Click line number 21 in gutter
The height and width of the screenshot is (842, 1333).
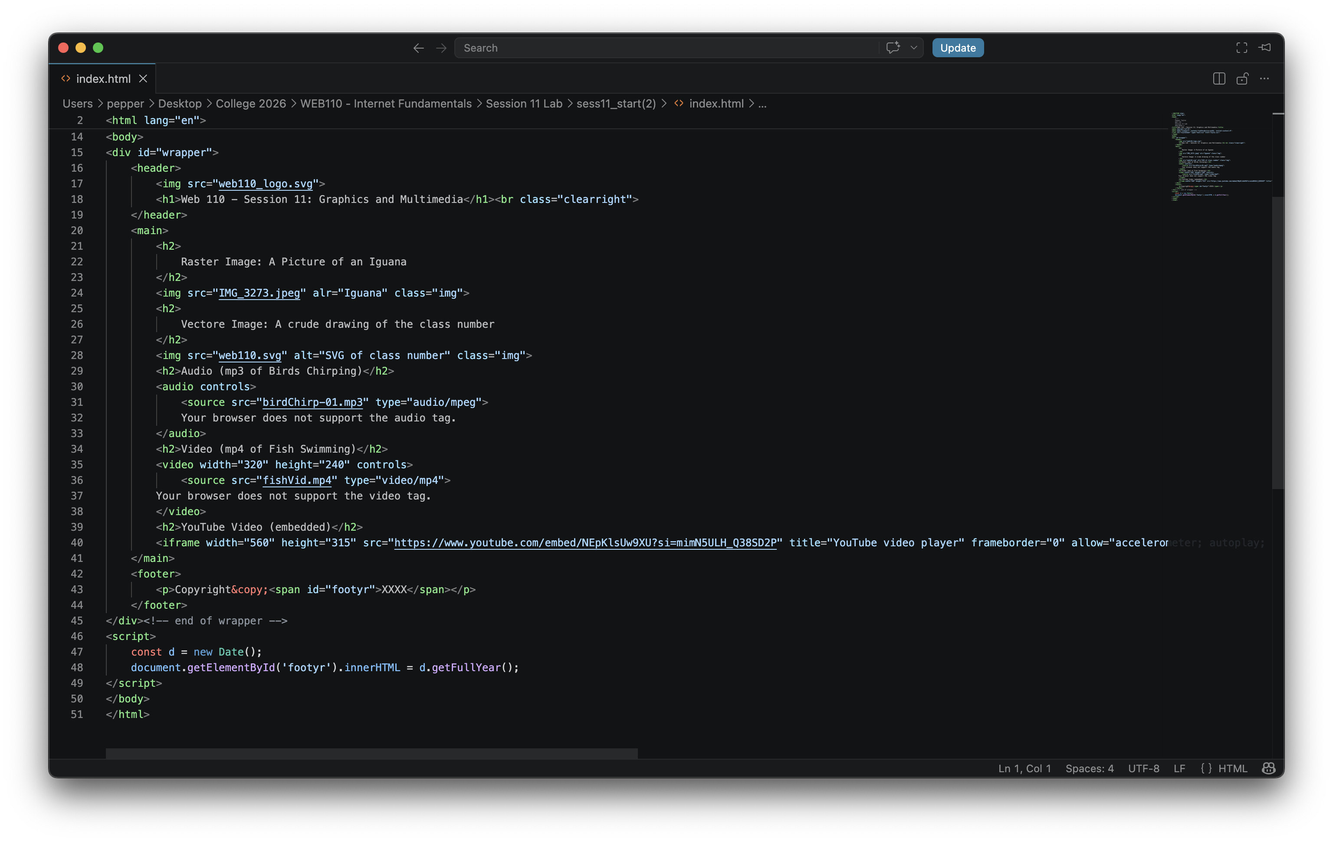(x=77, y=246)
